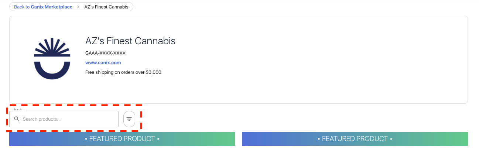This screenshot has width=479, height=148.
Task: Open the right Featured Product banner
Action: pos(355,139)
